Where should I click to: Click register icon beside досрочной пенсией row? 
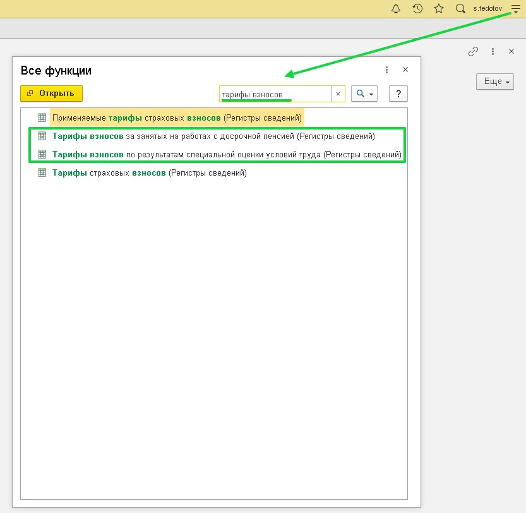(42, 136)
